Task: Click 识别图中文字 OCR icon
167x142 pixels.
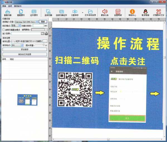Action: (158, 12)
